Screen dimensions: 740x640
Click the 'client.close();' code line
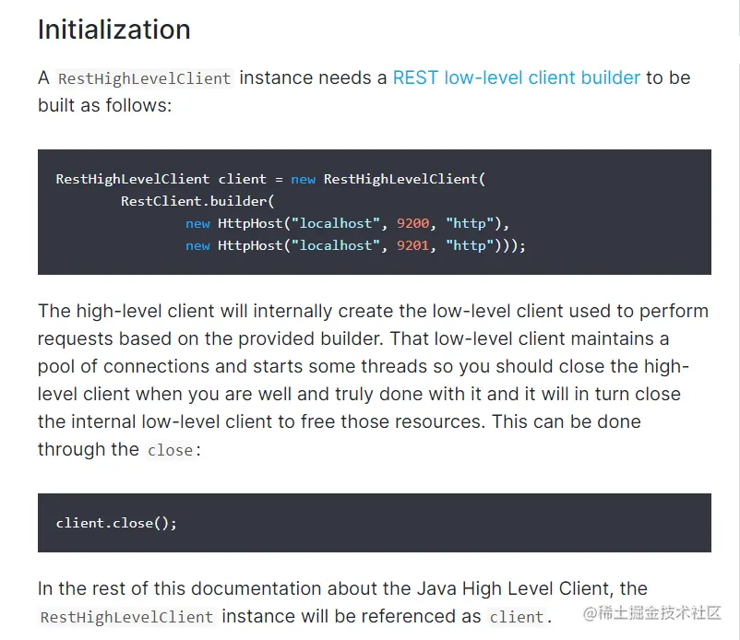[x=116, y=523]
